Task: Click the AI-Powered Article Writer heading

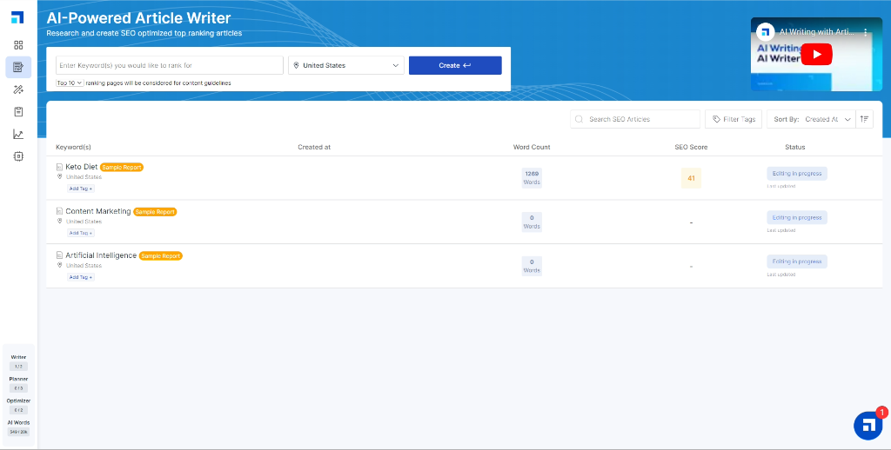Action: click(138, 17)
